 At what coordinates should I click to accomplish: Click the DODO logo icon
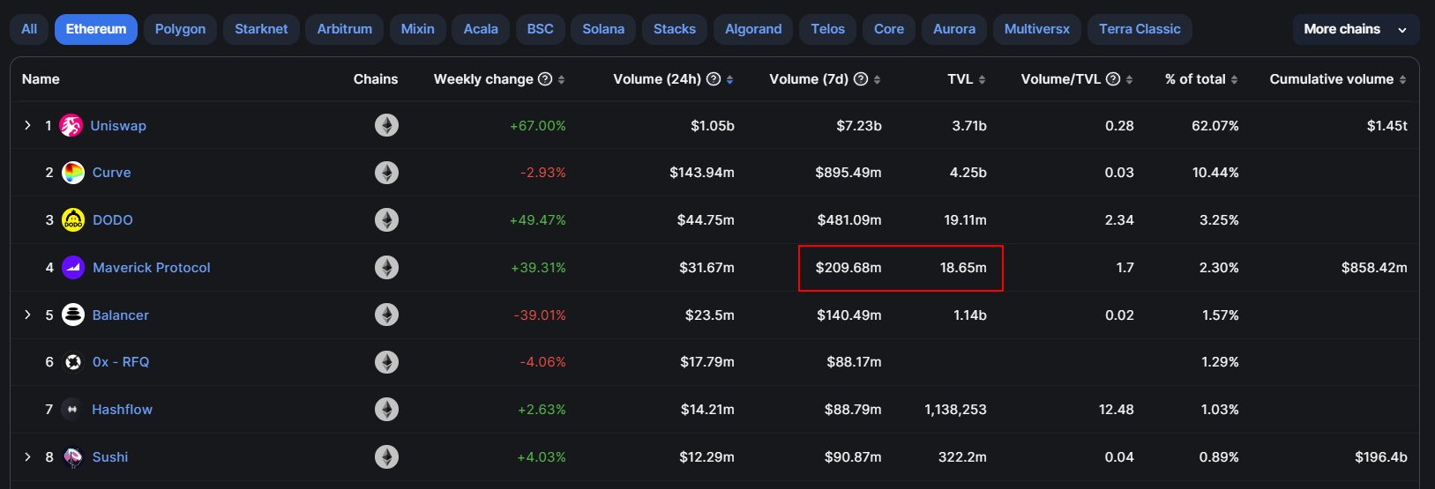click(x=73, y=220)
